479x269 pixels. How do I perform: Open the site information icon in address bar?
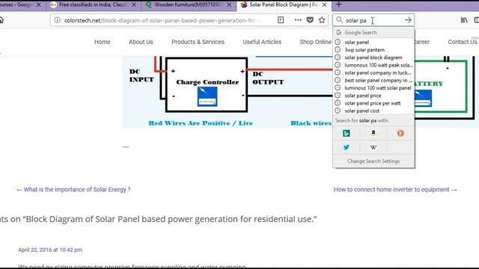pyautogui.click(x=57, y=20)
